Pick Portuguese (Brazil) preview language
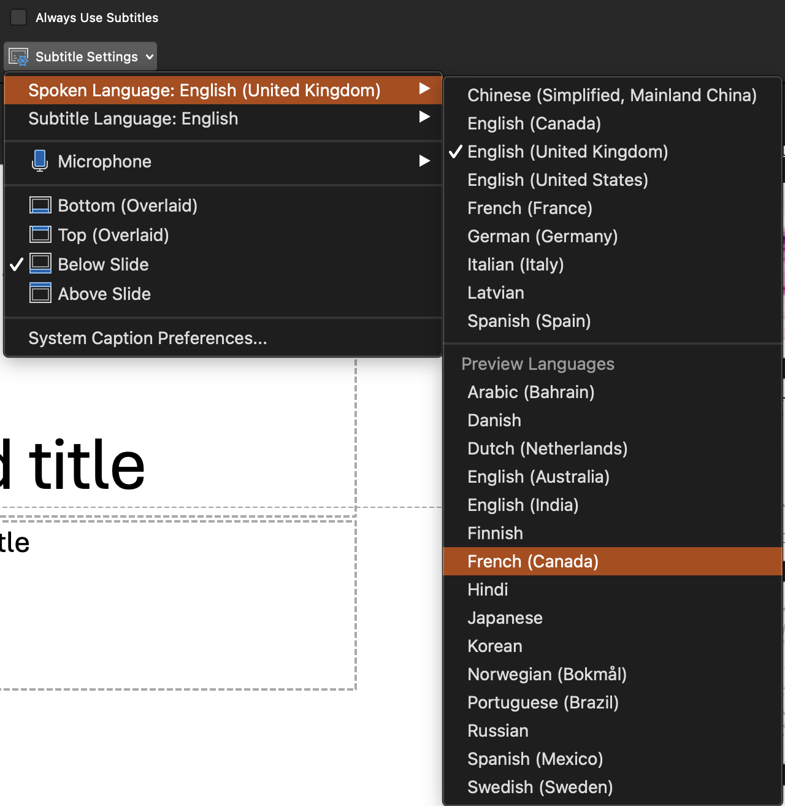 point(613,702)
